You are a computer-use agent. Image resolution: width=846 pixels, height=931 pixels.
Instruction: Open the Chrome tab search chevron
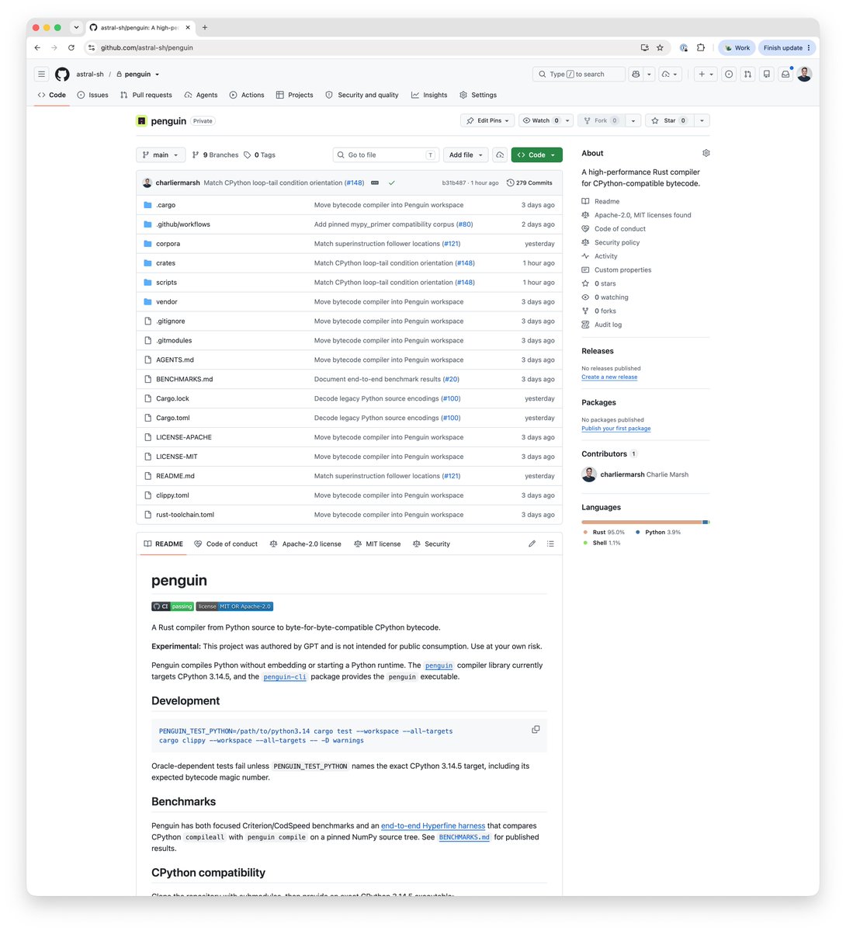coord(76,27)
